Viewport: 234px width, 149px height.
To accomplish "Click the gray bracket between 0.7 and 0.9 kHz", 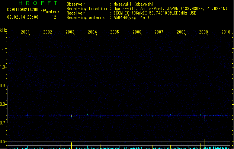I will [7, 104].
